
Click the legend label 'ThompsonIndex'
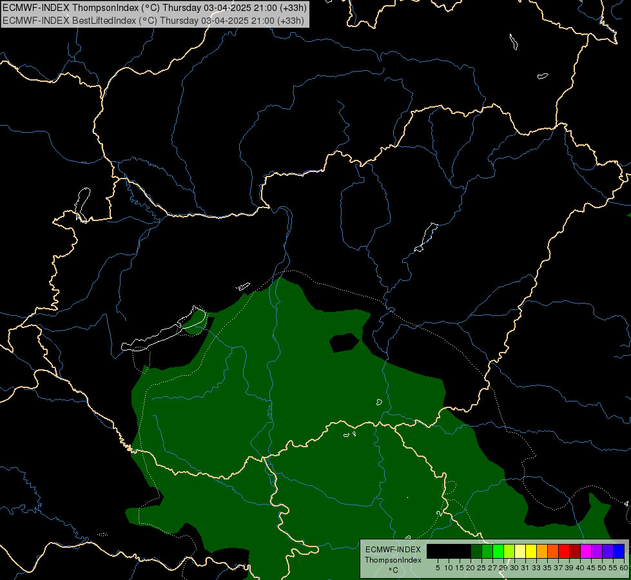393,560
